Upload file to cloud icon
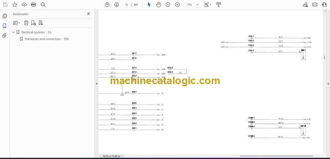Viewport: 330px width, 159px height. (x=24, y=5)
